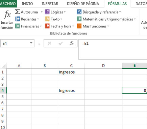Viewport: 147px width, 129px height.
Task: Select cell E4 showing 0
Action: pyautogui.click(x=134, y=90)
